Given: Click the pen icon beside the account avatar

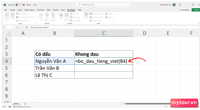Looking at the screenshot, I should (x=180, y=5).
